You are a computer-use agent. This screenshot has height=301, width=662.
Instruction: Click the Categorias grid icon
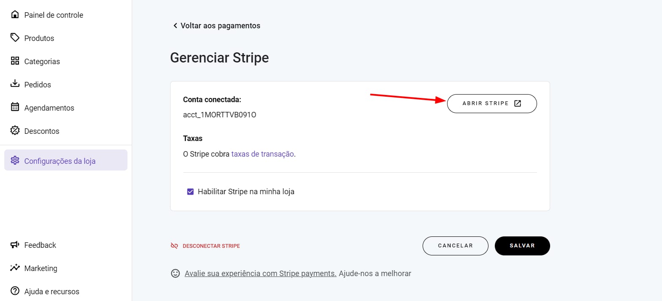[15, 61]
